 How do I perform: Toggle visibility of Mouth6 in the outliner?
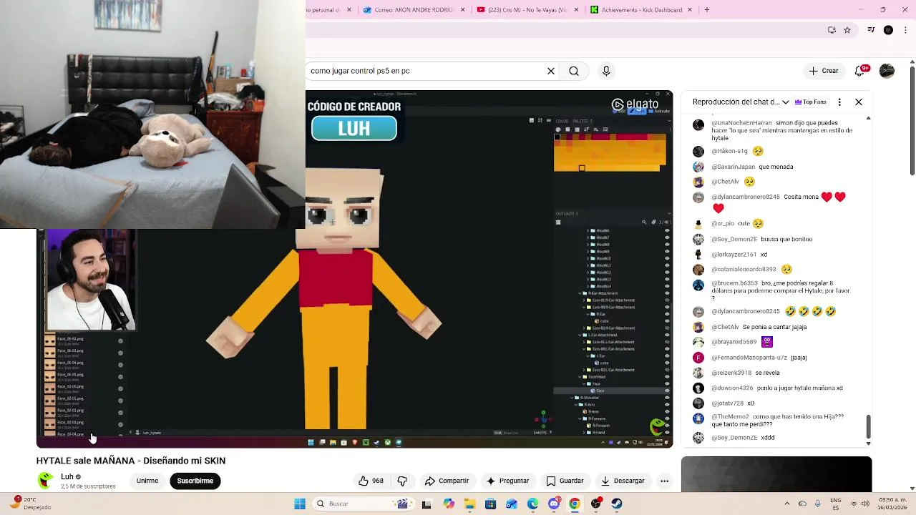(x=667, y=231)
